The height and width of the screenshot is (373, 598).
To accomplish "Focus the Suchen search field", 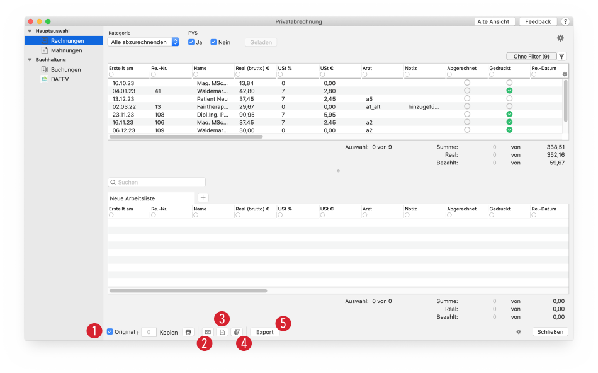I will tap(157, 183).
